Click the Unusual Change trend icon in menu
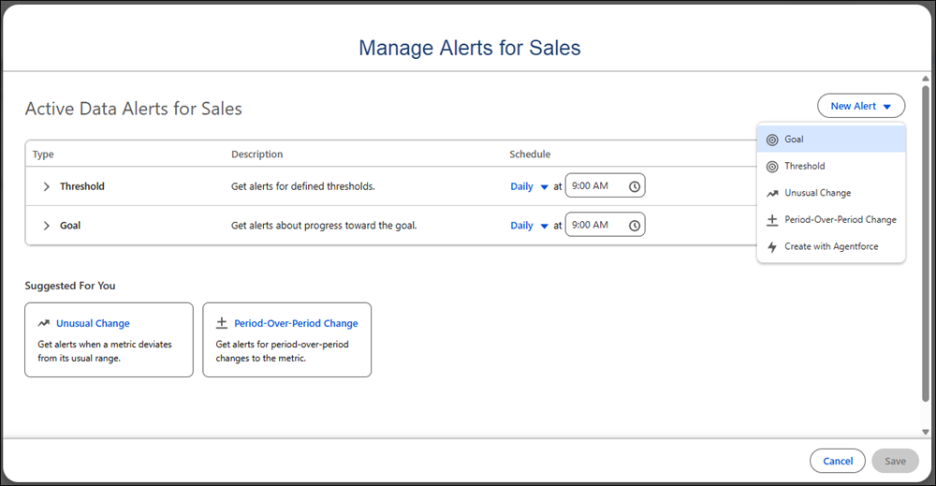The height and width of the screenshot is (486, 936). [x=772, y=194]
